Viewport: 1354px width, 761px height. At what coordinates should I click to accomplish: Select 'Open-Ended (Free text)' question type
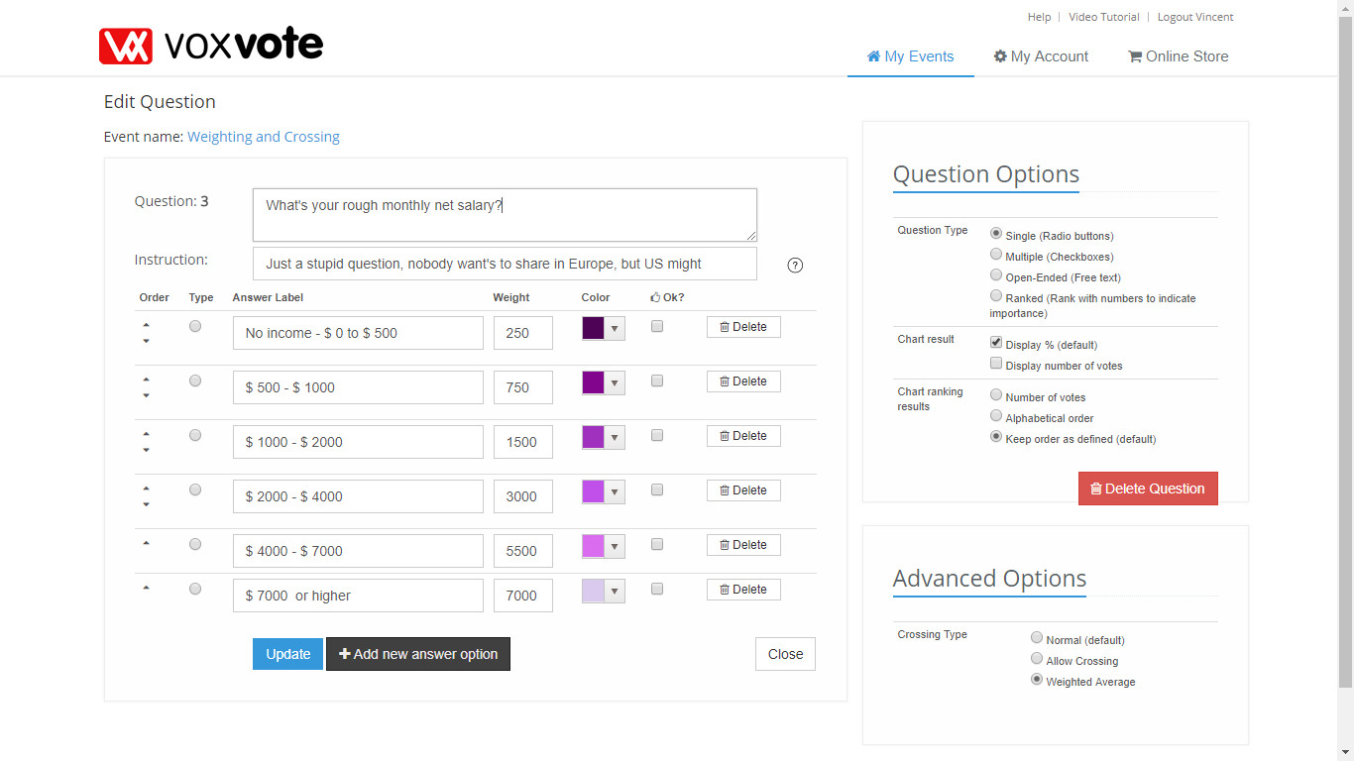point(996,275)
